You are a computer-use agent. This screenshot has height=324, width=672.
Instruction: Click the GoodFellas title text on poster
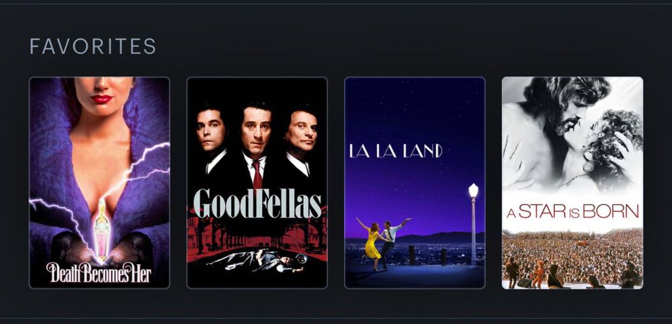[257, 203]
